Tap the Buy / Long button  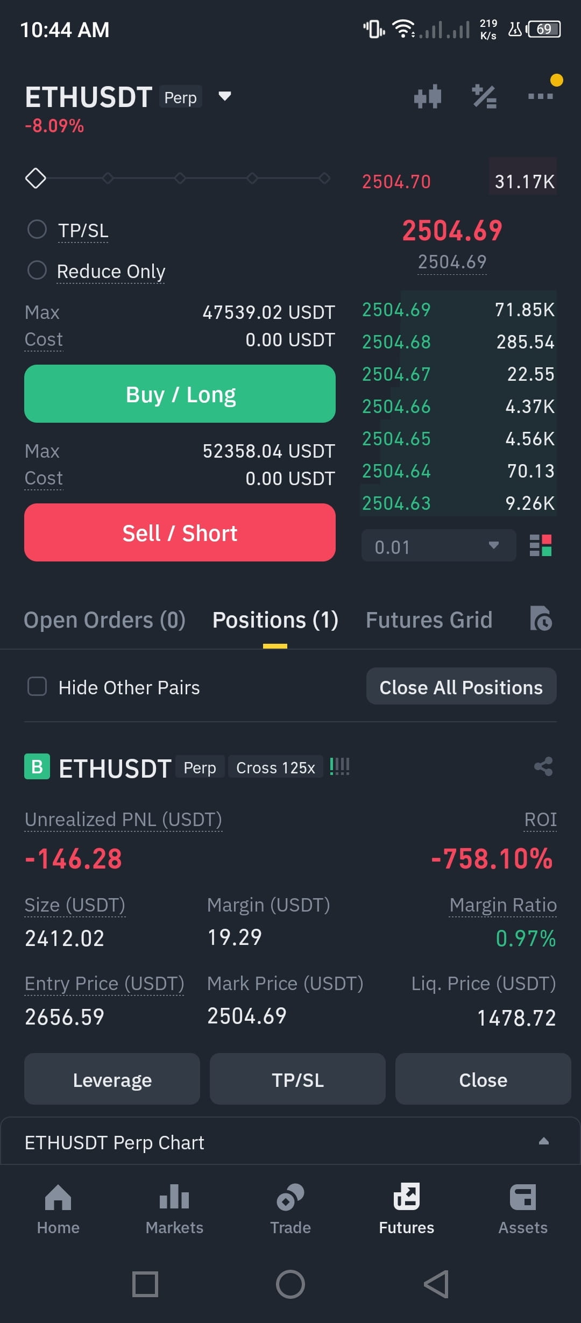pyautogui.click(x=180, y=394)
